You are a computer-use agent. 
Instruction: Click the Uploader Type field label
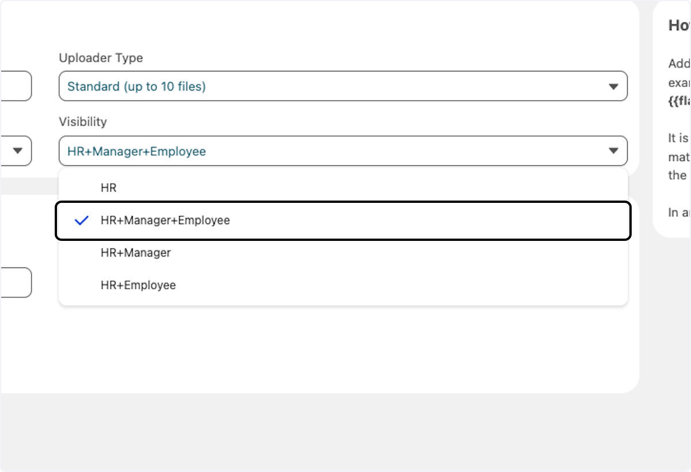[x=101, y=58]
